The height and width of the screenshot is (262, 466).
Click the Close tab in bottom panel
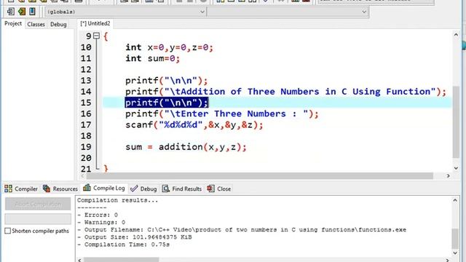click(x=219, y=188)
